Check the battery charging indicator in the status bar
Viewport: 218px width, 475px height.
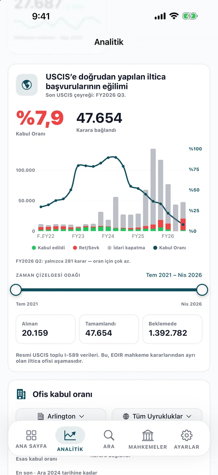[190, 16]
